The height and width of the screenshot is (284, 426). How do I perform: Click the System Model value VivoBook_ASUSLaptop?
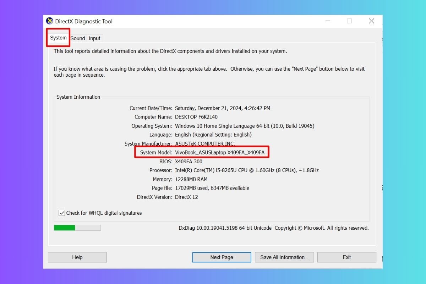coord(220,152)
